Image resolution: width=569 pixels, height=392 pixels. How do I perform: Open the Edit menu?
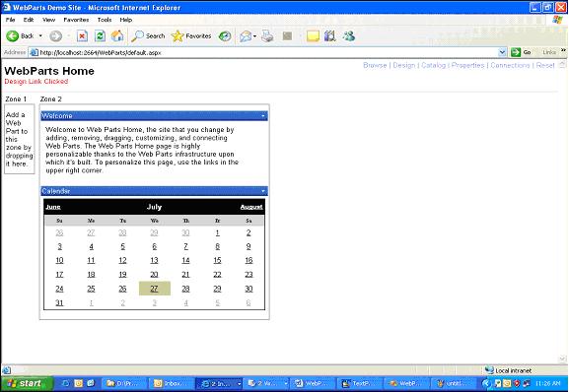[29, 20]
